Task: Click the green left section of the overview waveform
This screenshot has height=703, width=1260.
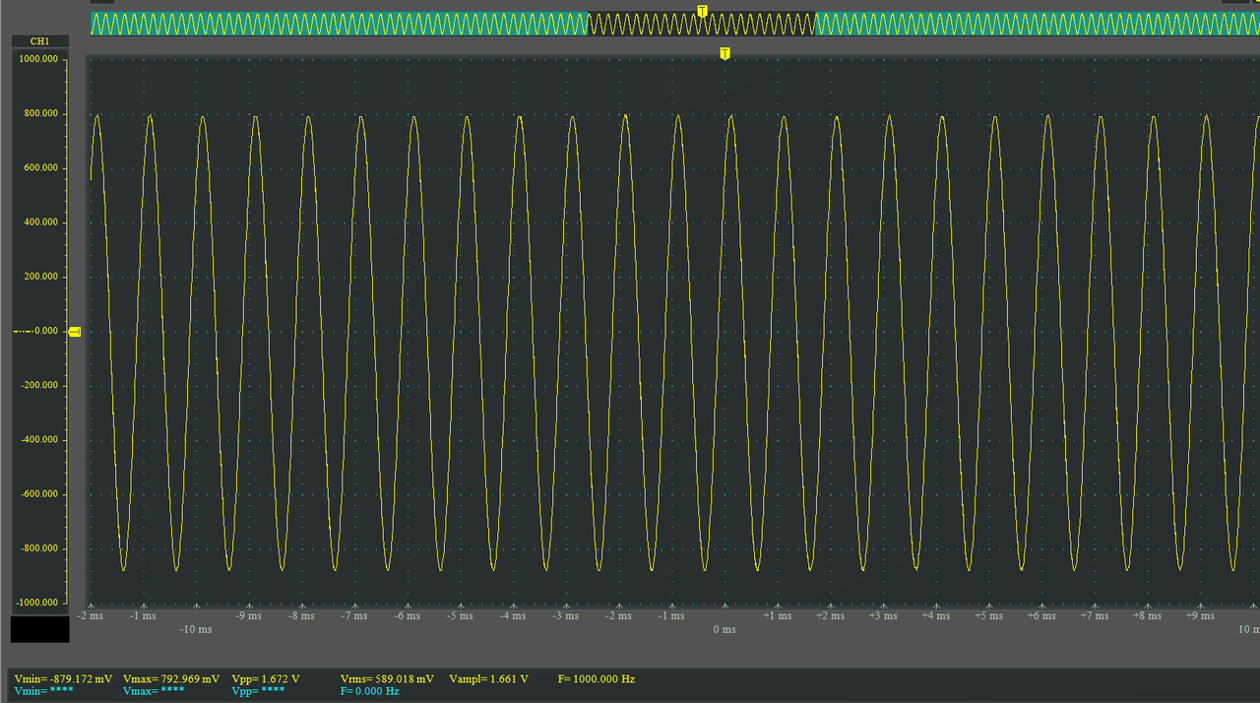Action: tap(339, 24)
